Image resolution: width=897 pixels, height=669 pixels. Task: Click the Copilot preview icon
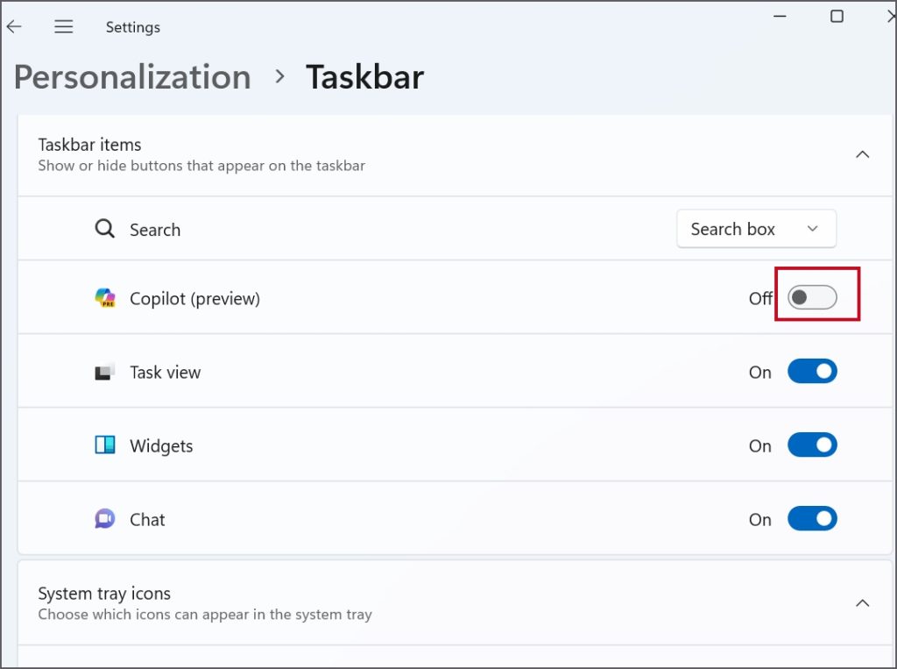[105, 299]
